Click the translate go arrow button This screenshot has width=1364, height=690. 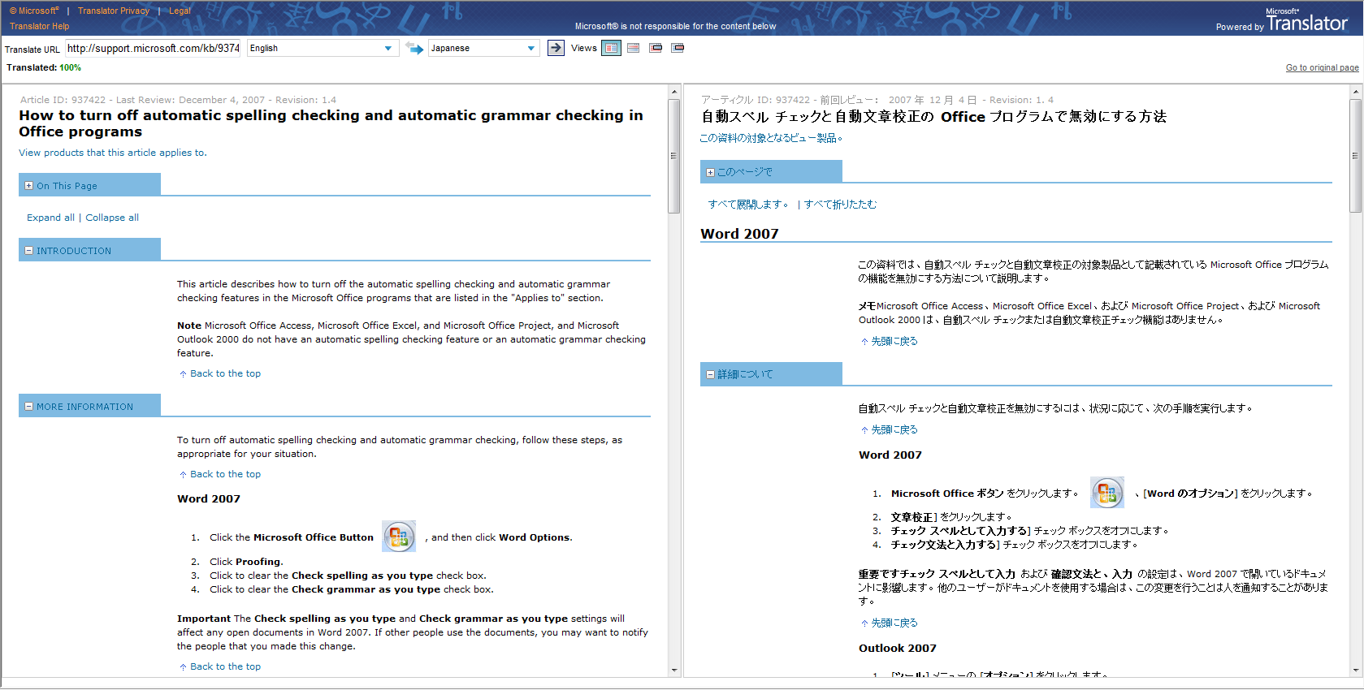556,48
